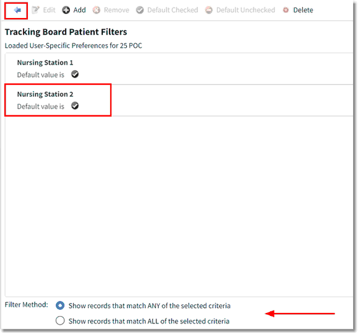This screenshot has width=358, height=334.
Task: Click the red Delete icon
Action: pos(286,10)
